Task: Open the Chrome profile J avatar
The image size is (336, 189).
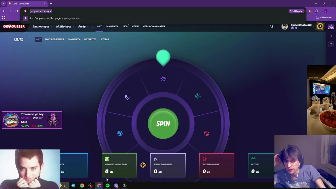Action: 325,11
